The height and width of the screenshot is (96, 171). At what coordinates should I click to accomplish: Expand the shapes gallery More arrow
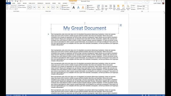pos(17,9)
